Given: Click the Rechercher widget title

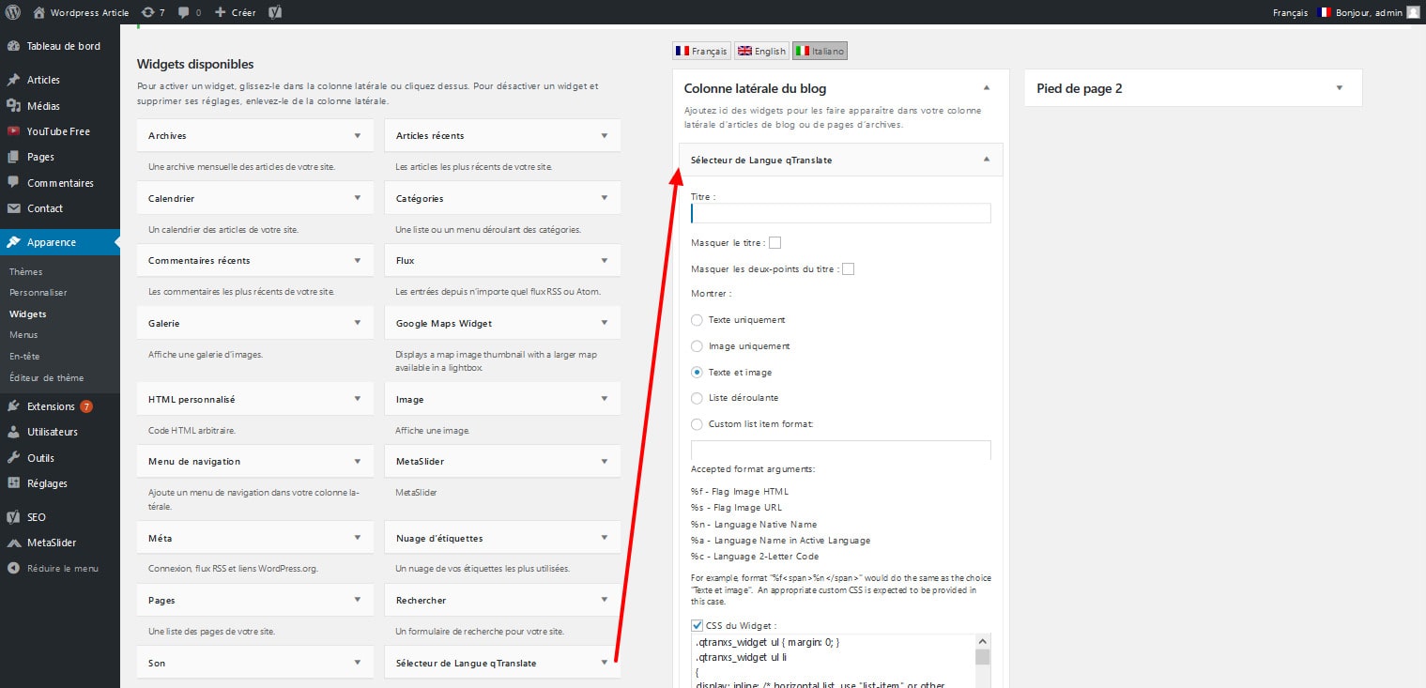Looking at the screenshot, I should pyautogui.click(x=421, y=600).
